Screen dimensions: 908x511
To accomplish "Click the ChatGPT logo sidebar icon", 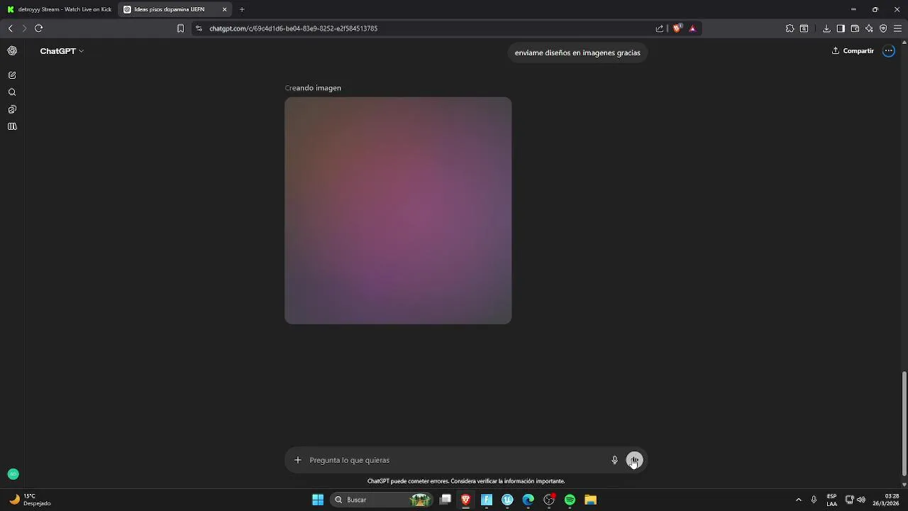I will [x=12, y=51].
